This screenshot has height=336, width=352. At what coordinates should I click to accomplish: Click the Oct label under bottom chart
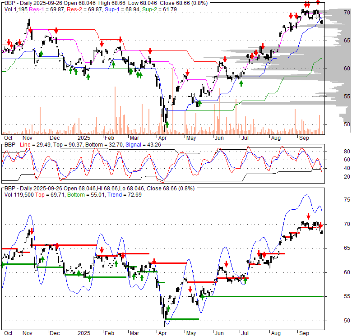click(x=8, y=333)
